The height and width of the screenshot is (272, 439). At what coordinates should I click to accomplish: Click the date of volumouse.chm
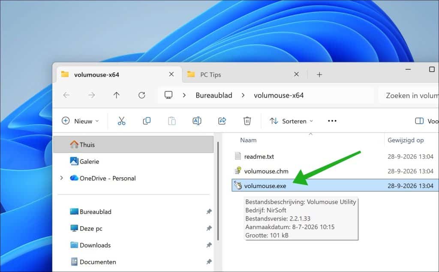pos(410,171)
